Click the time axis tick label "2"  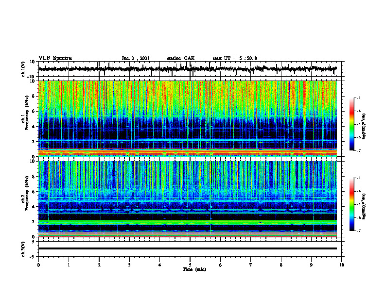pos(99,265)
